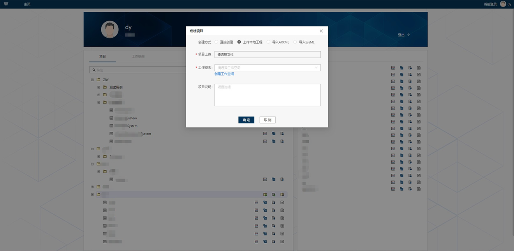Click the ZRY folder icon
Viewport: 514px width, 251px height.
click(99, 80)
